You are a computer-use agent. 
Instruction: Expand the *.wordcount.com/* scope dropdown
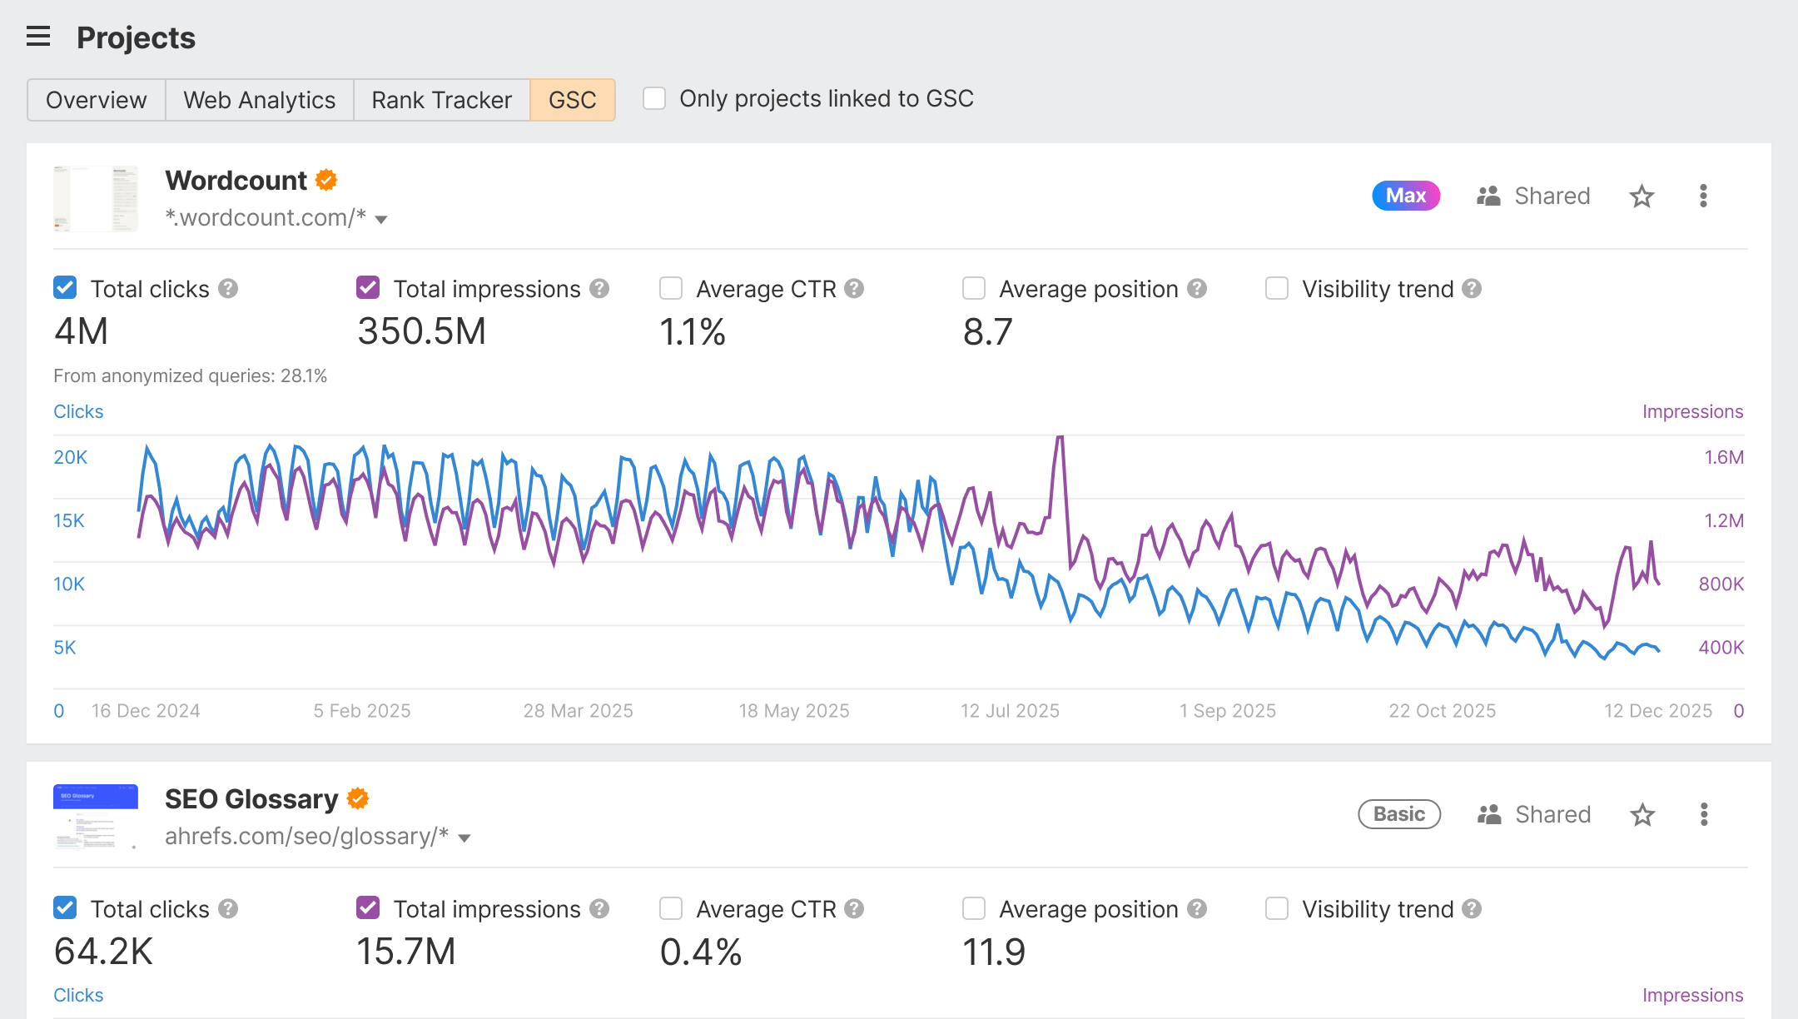tap(381, 220)
